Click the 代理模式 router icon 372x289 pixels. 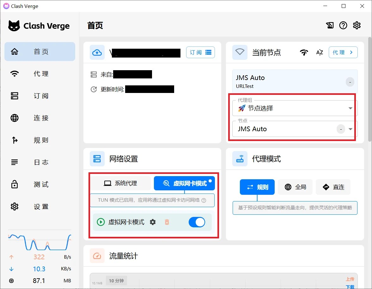pyautogui.click(x=240, y=159)
